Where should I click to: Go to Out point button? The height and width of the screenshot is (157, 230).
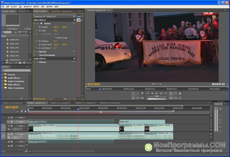click(x=138, y=98)
